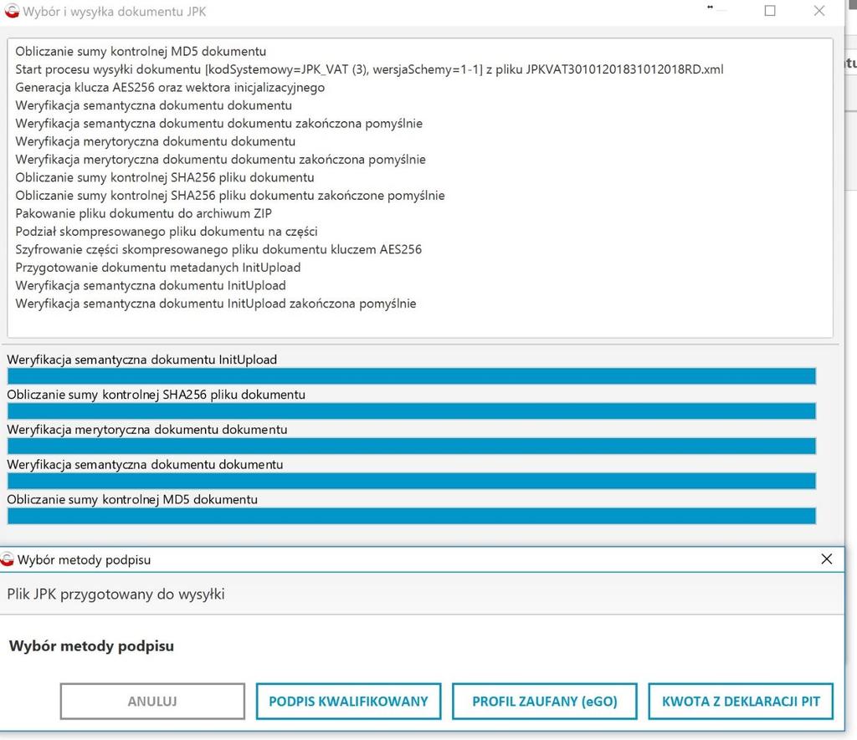Click the Weryfikacja merytoryczna dokumentu dokumentu progress bar
The width and height of the screenshot is (857, 740).
[412, 446]
